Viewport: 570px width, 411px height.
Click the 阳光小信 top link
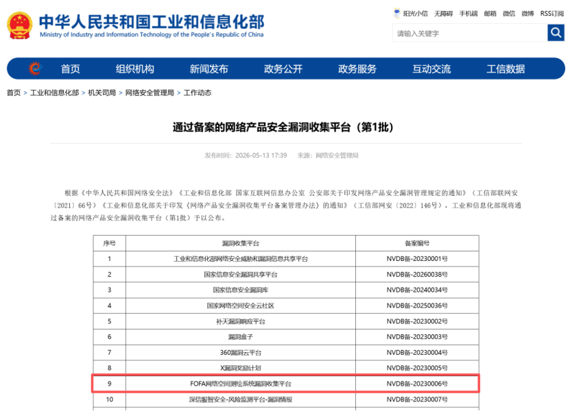coord(416,14)
